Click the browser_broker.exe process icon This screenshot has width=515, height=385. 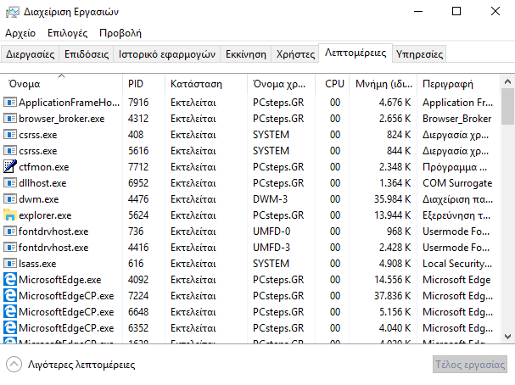[x=10, y=119]
